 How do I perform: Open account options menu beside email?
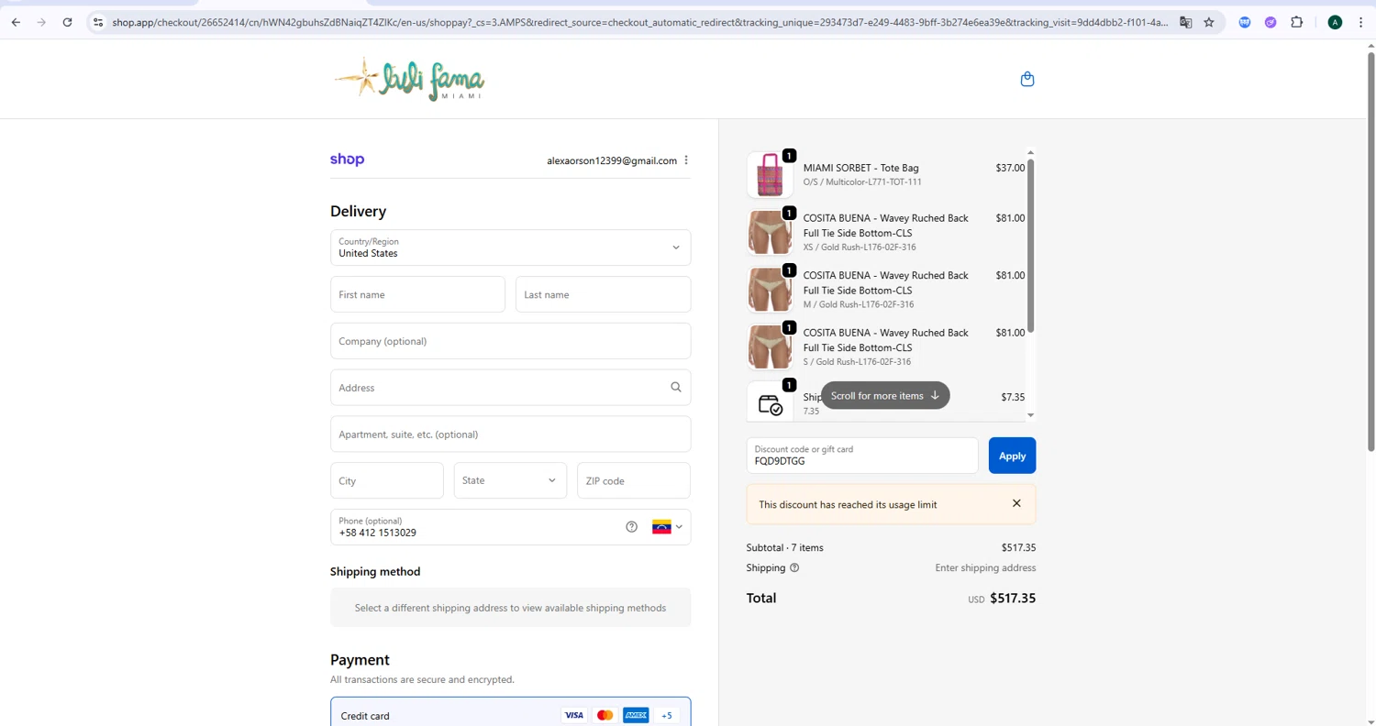click(686, 160)
